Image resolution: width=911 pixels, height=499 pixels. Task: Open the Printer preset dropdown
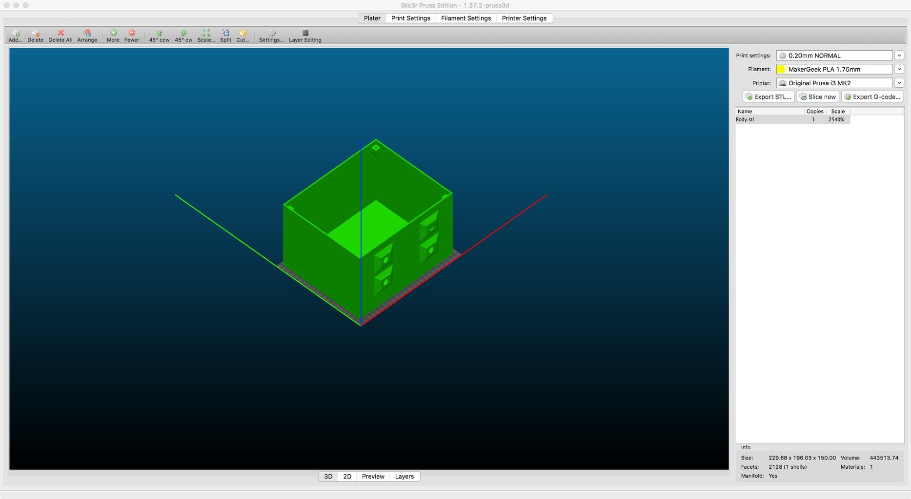(834, 83)
